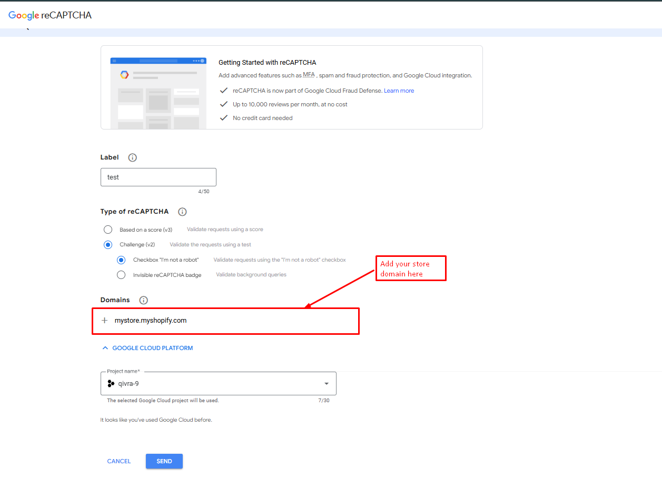Open the Project name dropdown arrow
Screen dimensions: 662x498
pos(327,384)
